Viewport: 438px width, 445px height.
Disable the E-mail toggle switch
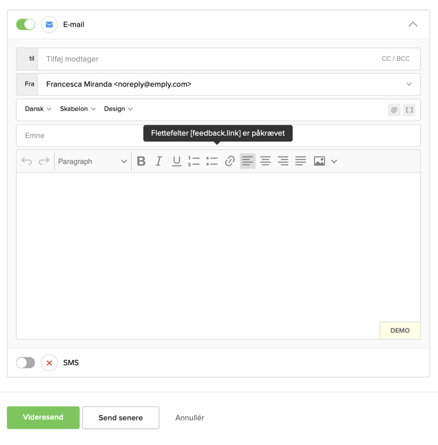tap(26, 25)
